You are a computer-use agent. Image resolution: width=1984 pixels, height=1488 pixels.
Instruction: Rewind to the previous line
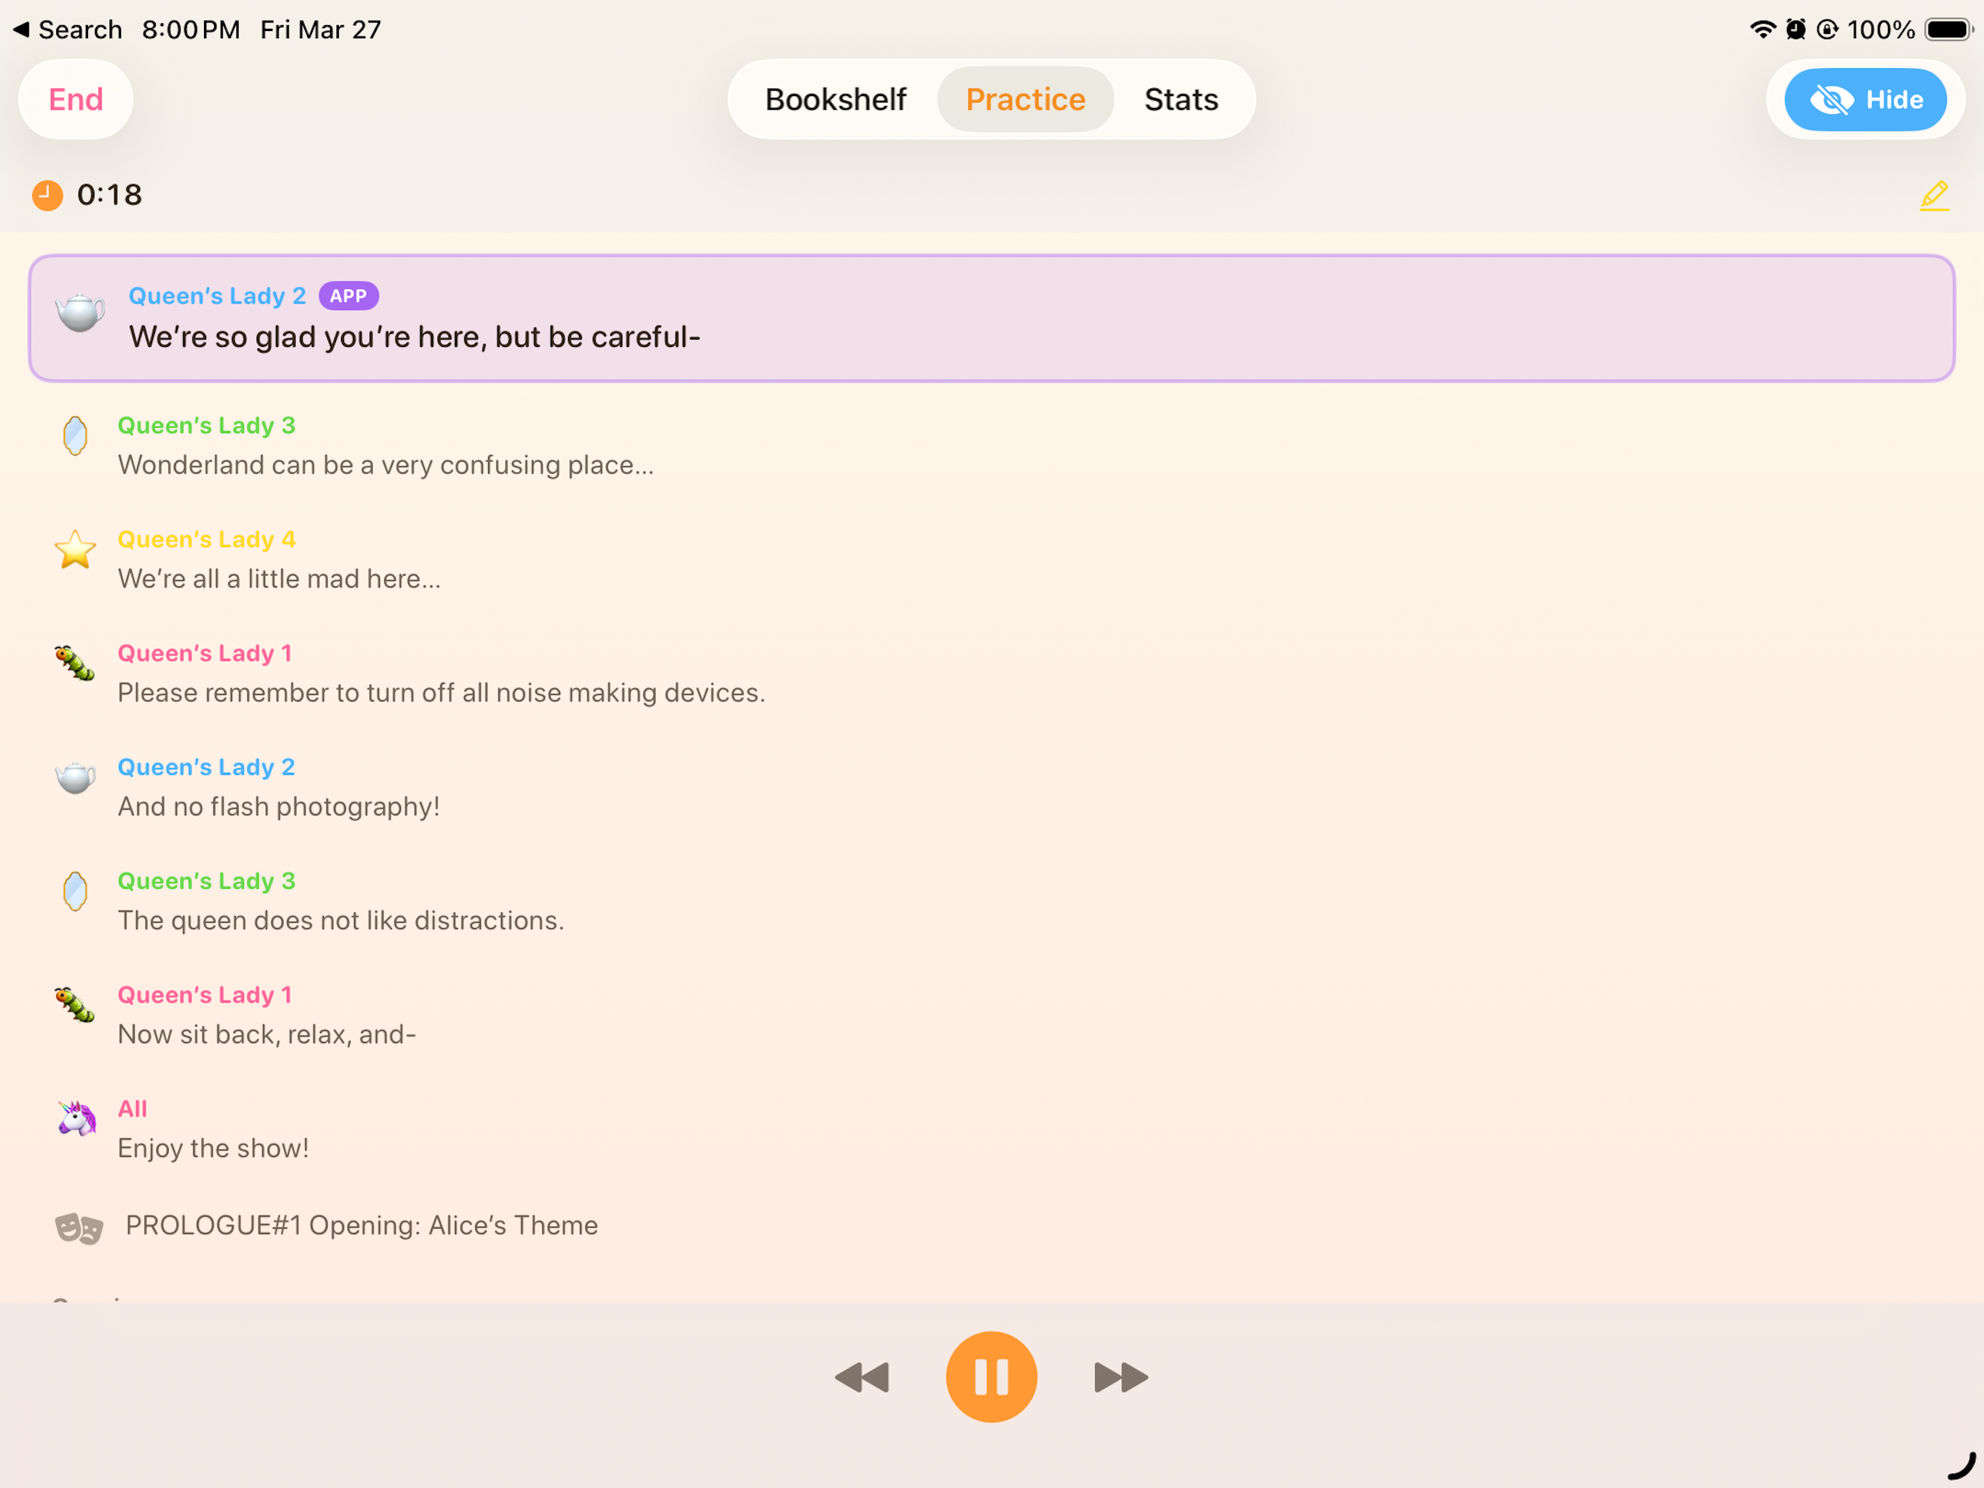point(862,1377)
